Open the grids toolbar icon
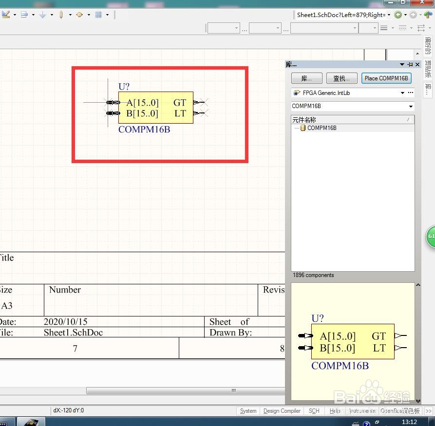The image size is (435, 426). pos(98,15)
